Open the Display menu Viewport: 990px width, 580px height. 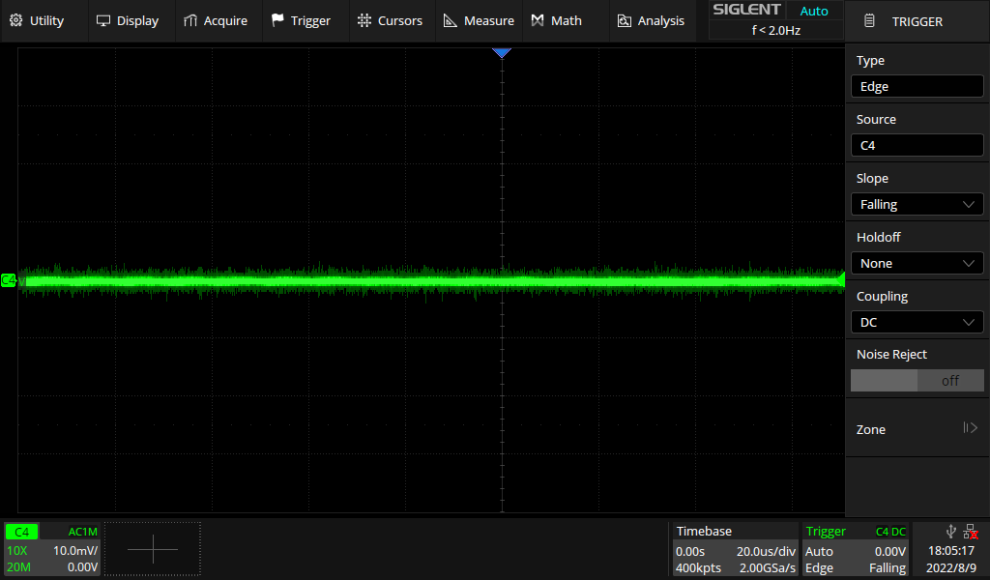click(127, 21)
